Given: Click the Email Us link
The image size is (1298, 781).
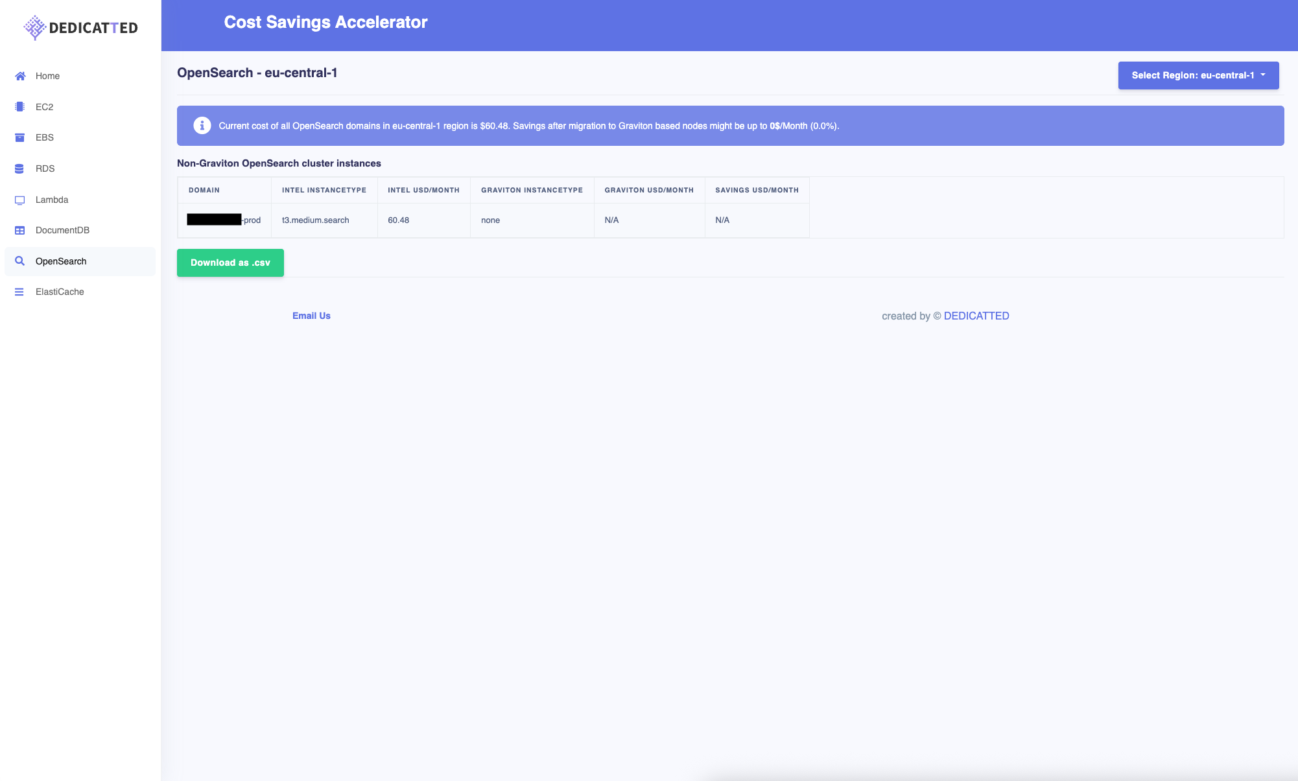Looking at the screenshot, I should [311, 316].
